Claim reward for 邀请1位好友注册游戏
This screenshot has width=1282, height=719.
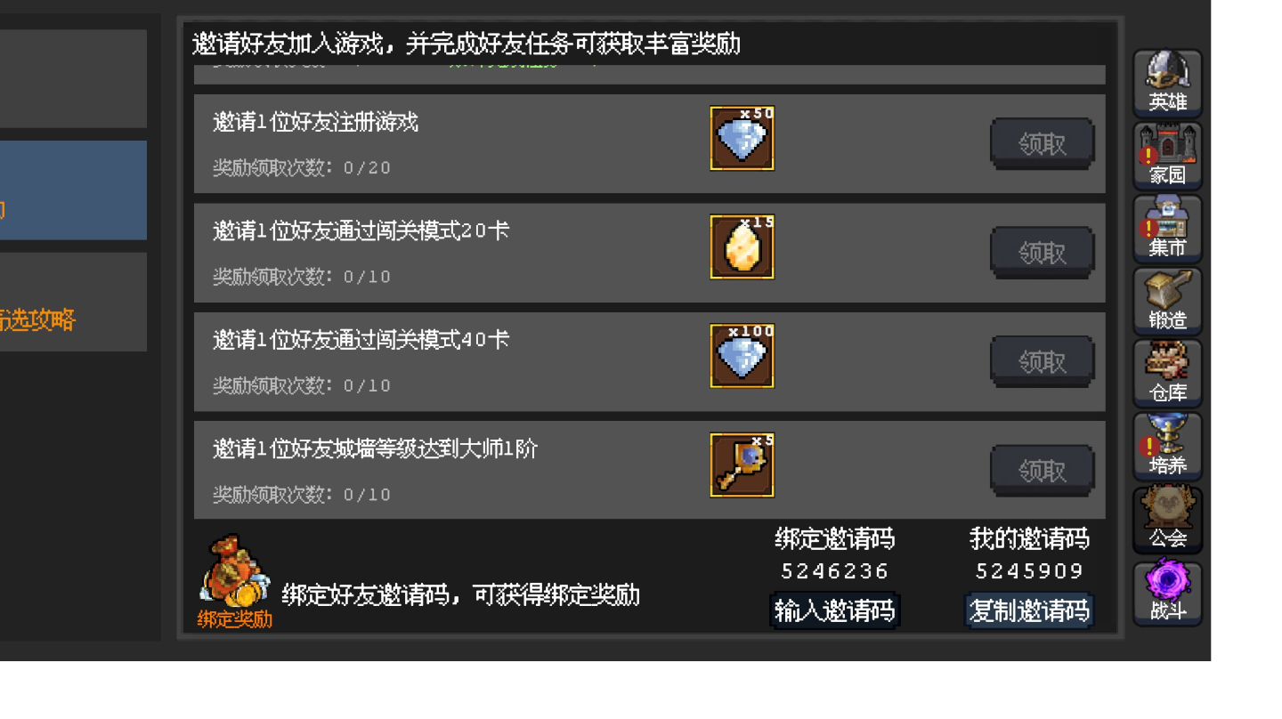[1042, 143]
